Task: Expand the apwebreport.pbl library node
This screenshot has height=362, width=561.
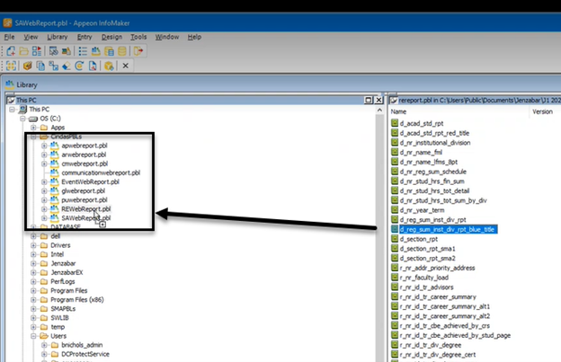Action: click(44, 145)
